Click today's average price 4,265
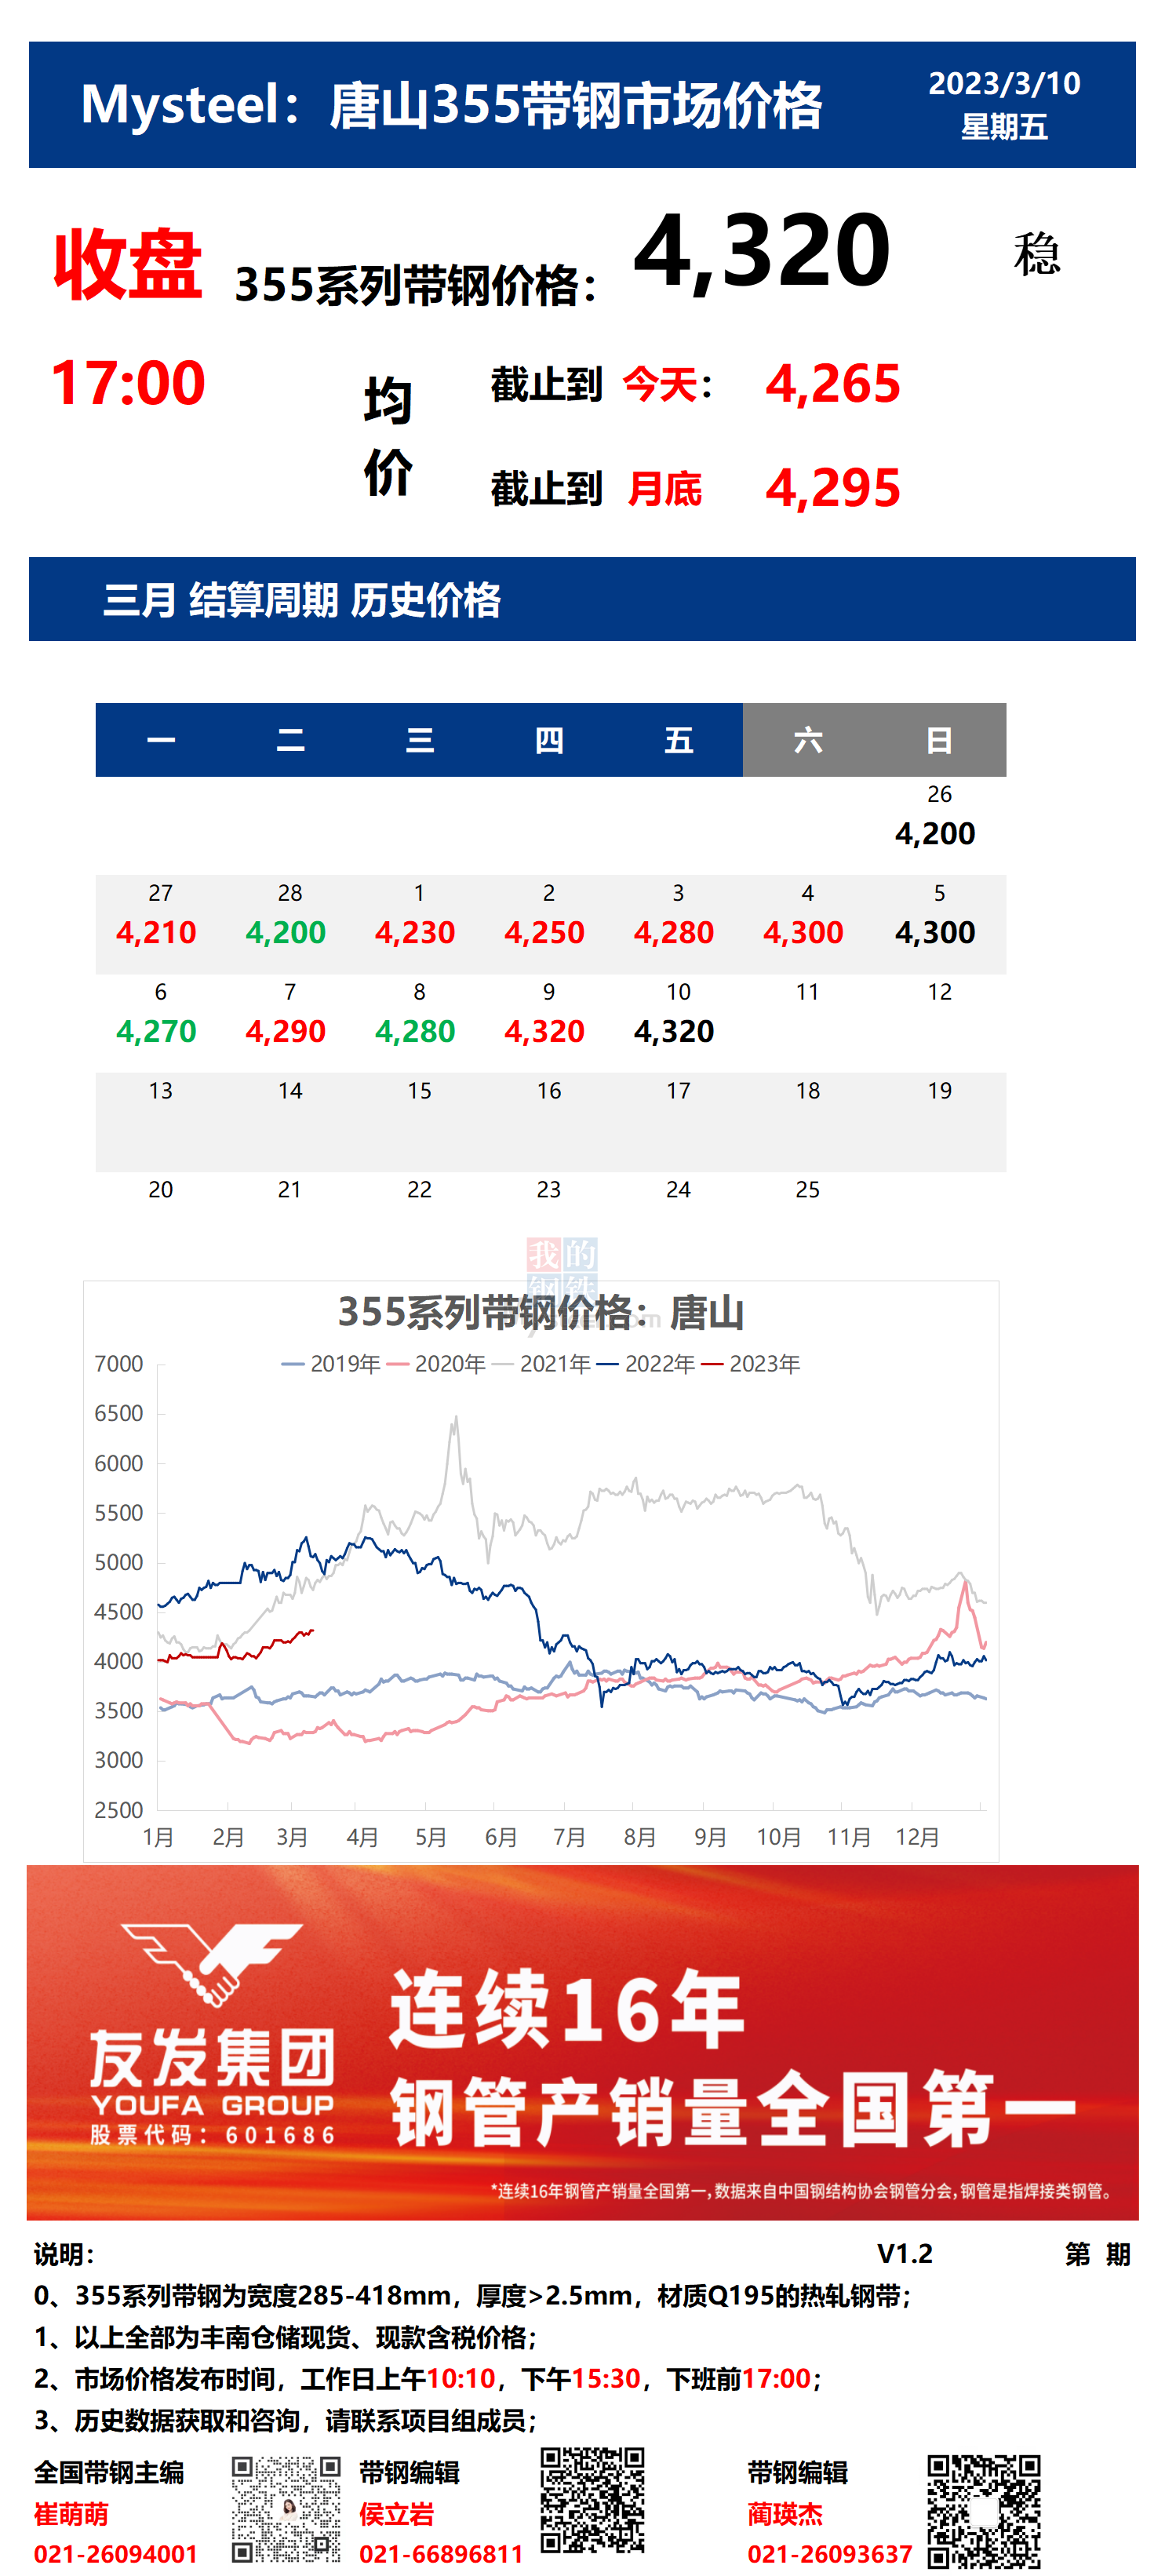Screen dimensions: 1165x2576 pyautogui.click(x=833, y=384)
